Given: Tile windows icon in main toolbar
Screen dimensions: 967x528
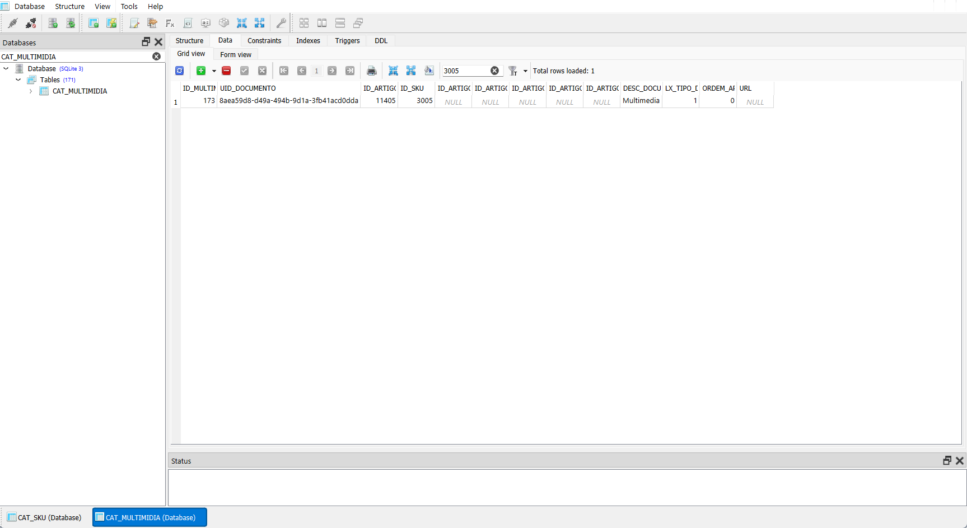Looking at the screenshot, I should tap(304, 23).
